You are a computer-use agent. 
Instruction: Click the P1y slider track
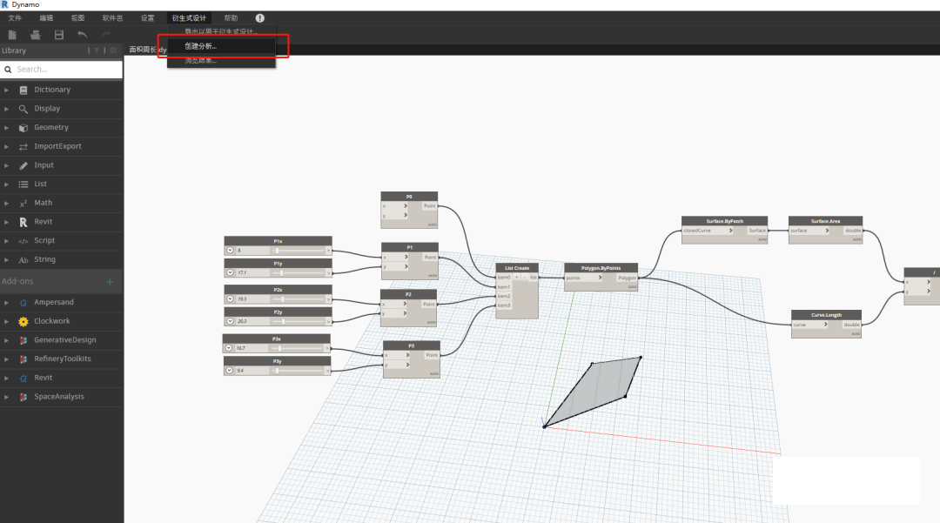(x=296, y=272)
